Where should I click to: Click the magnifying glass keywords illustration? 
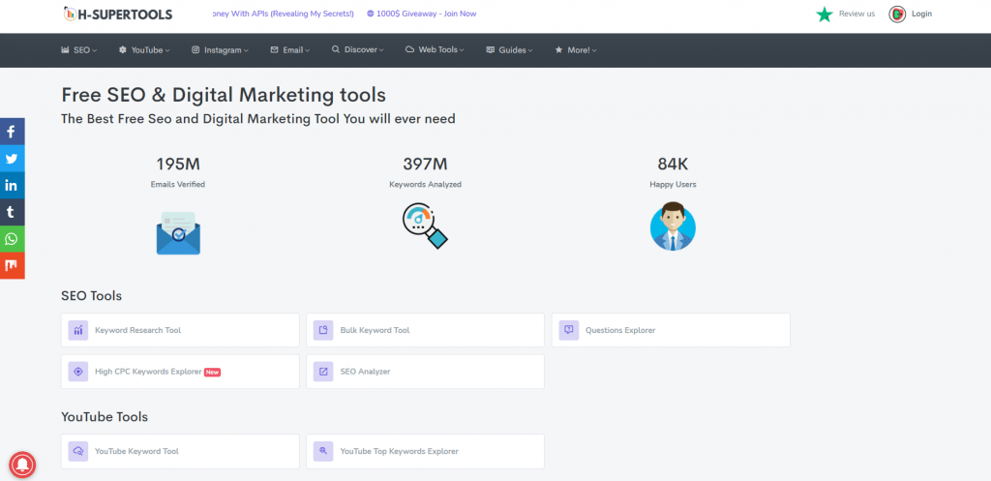(x=426, y=225)
